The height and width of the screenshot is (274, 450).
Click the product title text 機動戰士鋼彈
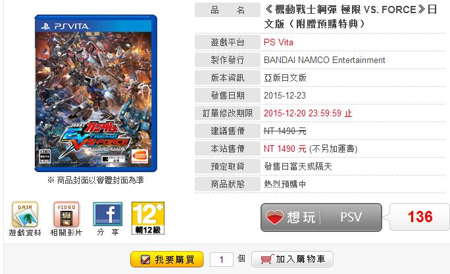pyautogui.click(x=306, y=10)
